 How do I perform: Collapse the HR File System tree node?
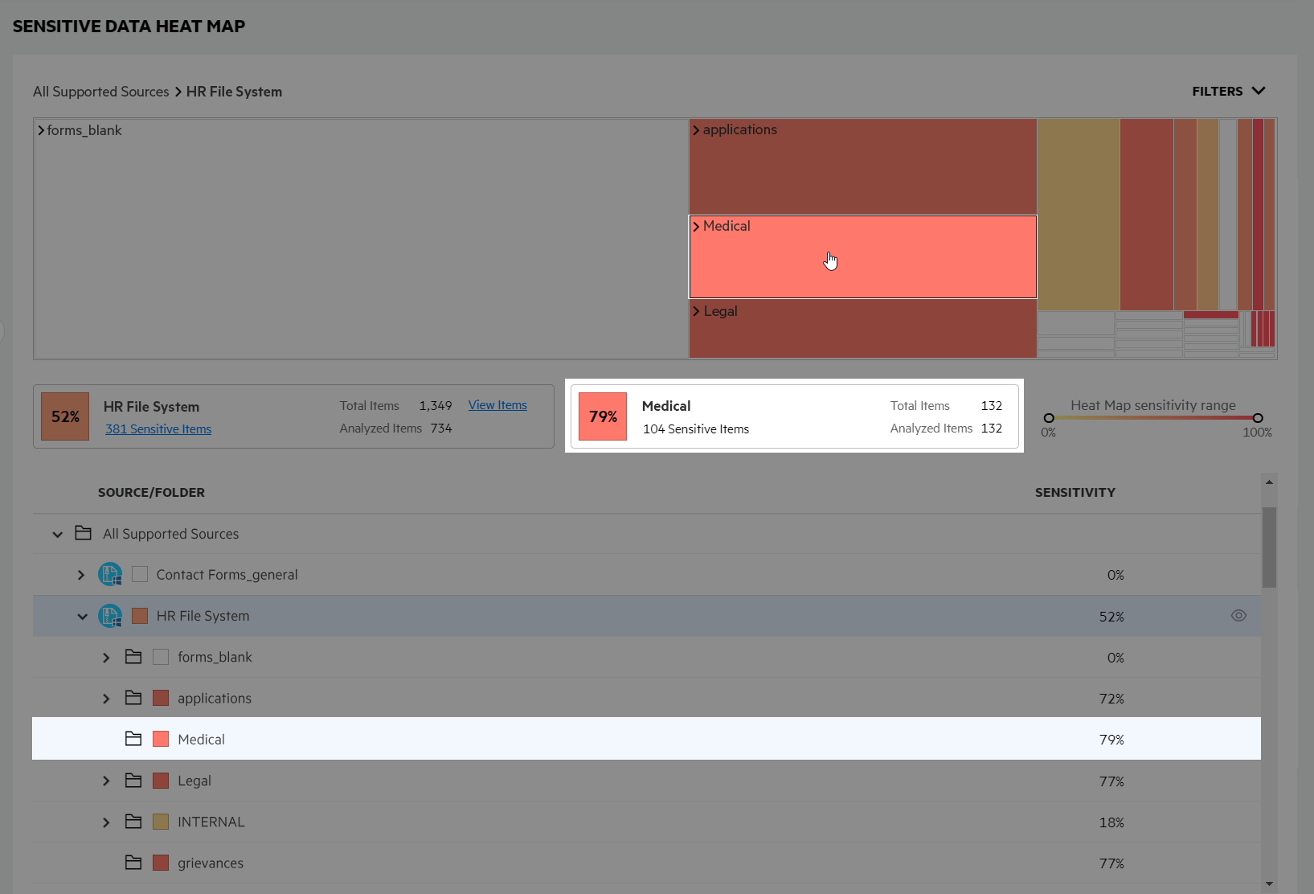point(82,617)
